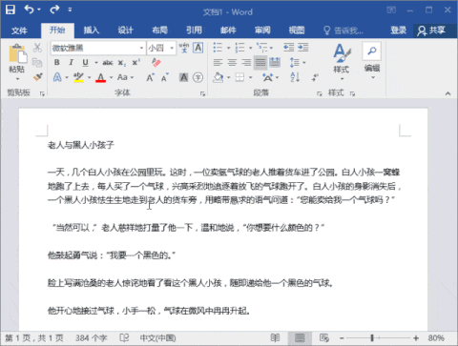Copy the selection with the copy icon
458x346 pixels.
coord(37,62)
